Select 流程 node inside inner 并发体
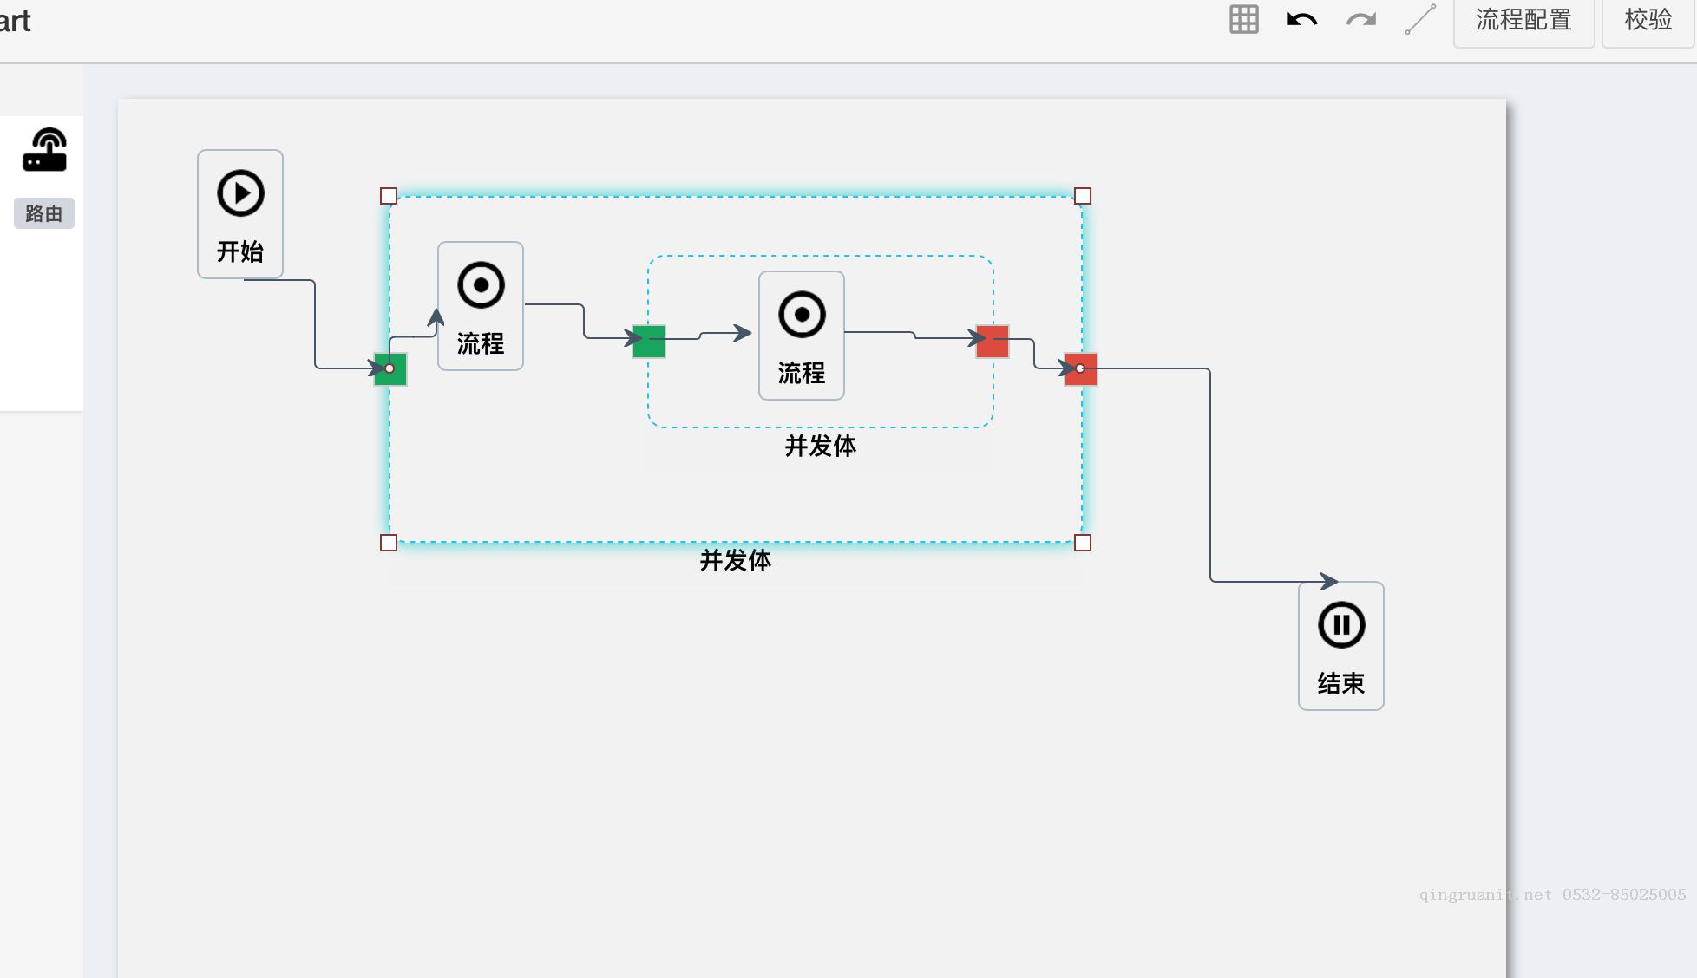The height and width of the screenshot is (978, 1697). tap(802, 336)
